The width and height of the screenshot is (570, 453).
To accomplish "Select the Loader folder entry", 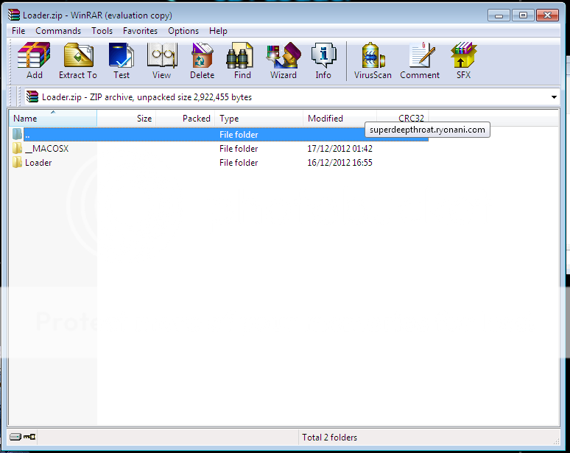I will click(x=38, y=163).
